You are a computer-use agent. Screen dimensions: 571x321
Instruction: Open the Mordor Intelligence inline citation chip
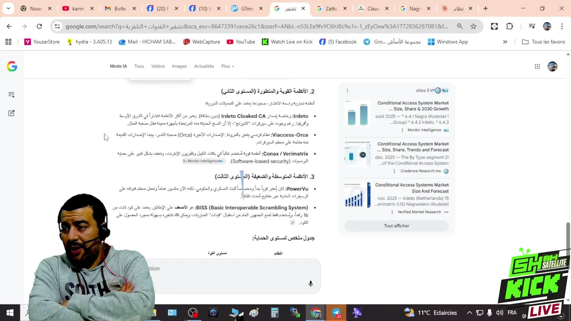203,161
